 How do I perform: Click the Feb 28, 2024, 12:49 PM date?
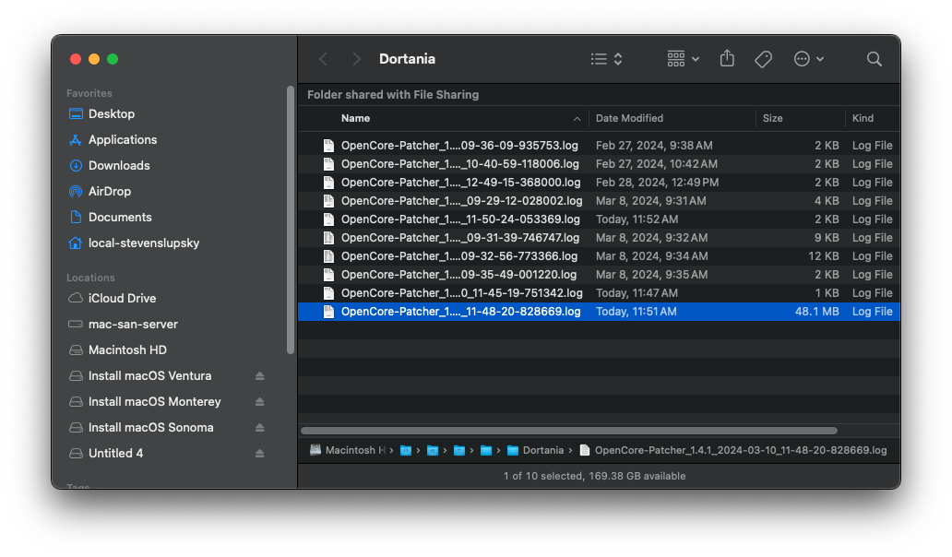tap(657, 183)
